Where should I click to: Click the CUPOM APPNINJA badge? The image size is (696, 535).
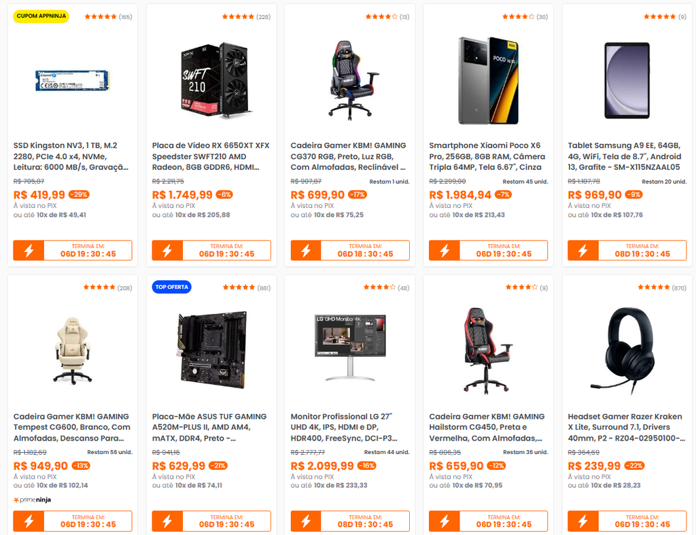coord(41,16)
